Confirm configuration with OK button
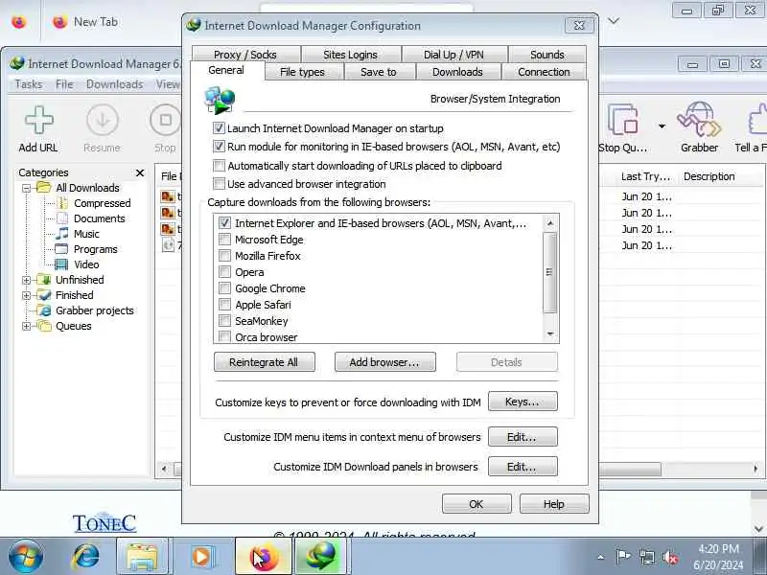 [x=476, y=504]
